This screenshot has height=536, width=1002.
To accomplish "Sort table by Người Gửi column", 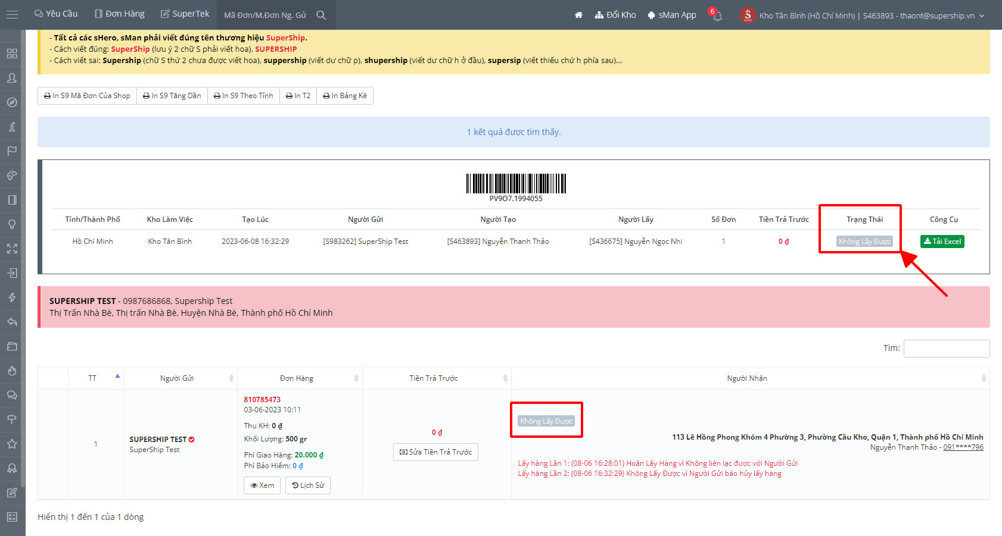I will click(x=181, y=378).
